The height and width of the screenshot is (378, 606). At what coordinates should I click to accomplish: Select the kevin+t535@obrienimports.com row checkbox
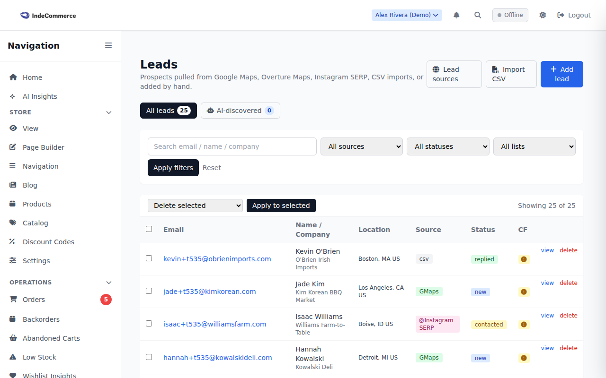tap(149, 258)
